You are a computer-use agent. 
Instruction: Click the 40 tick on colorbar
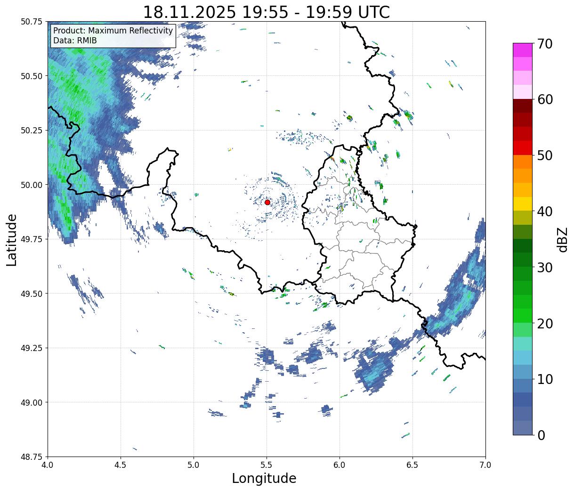545,212
